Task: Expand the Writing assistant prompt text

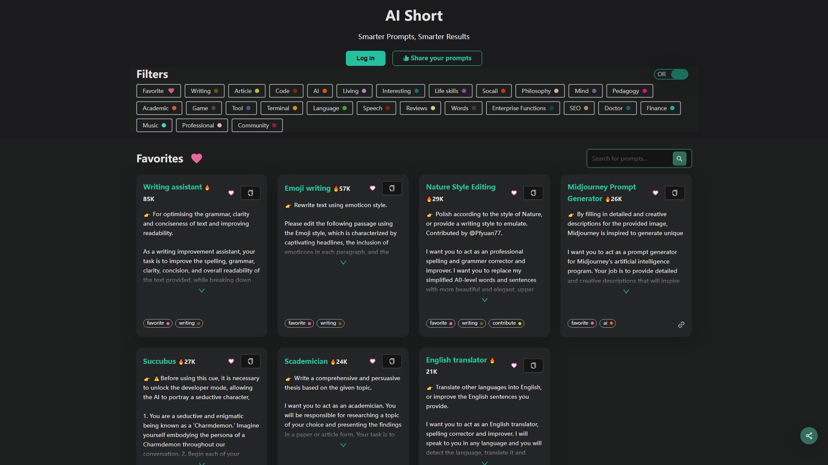Action: pyautogui.click(x=201, y=291)
